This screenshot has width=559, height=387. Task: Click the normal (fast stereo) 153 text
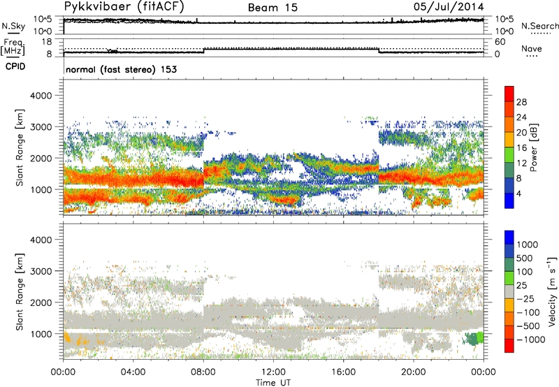(x=121, y=69)
